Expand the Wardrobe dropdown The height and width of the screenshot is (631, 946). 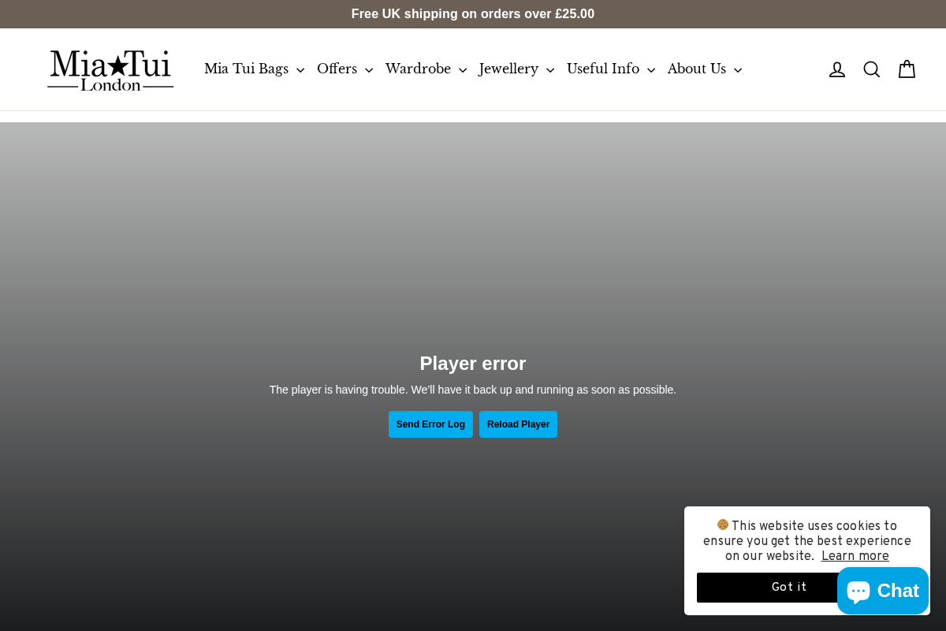point(463,70)
